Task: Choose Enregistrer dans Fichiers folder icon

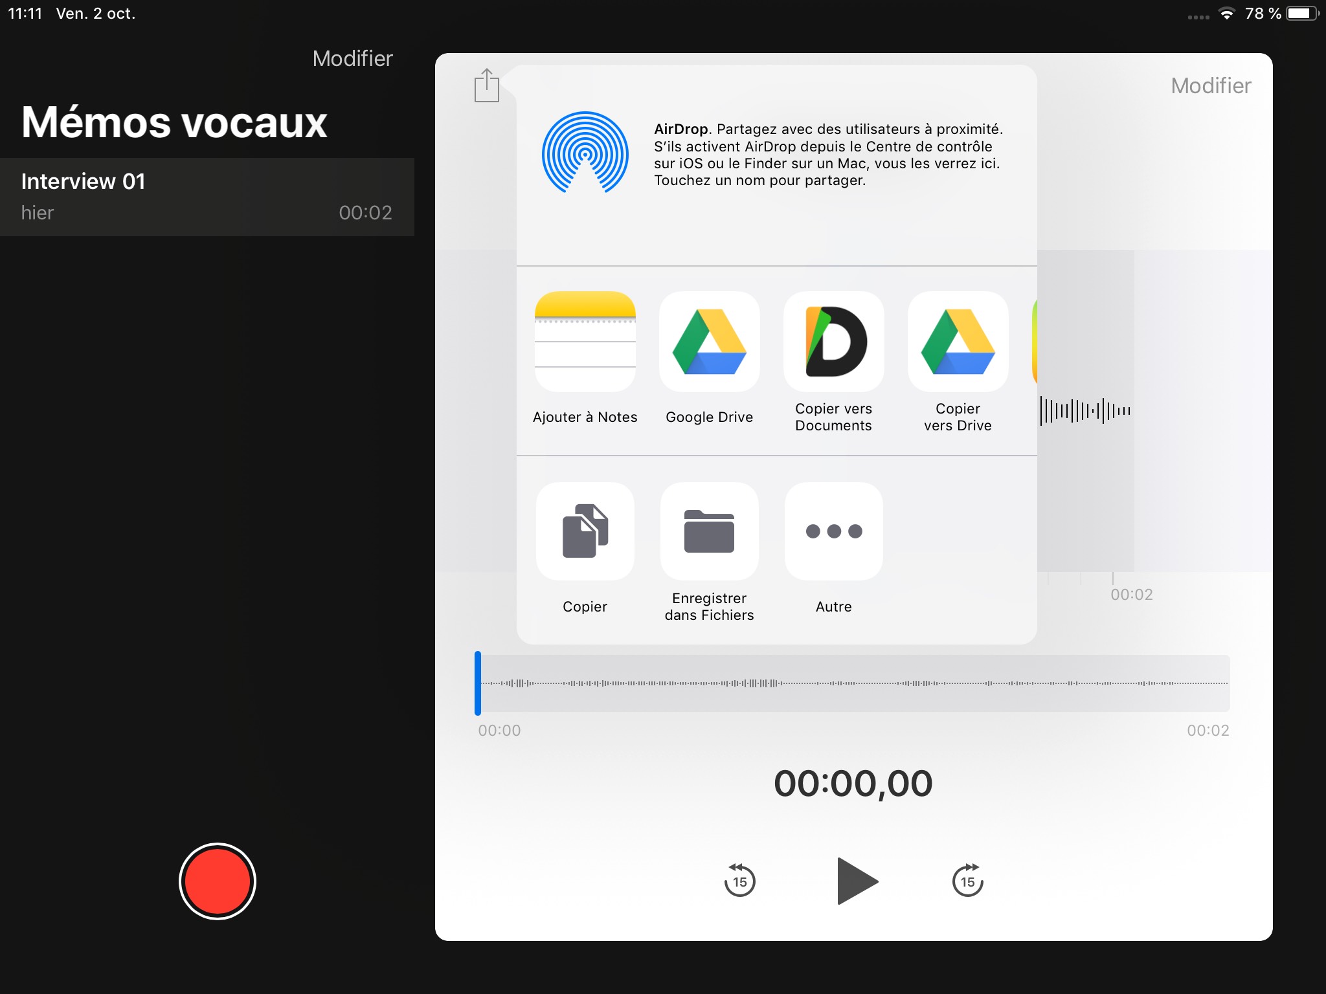Action: pyautogui.click(x=709, y=531)
